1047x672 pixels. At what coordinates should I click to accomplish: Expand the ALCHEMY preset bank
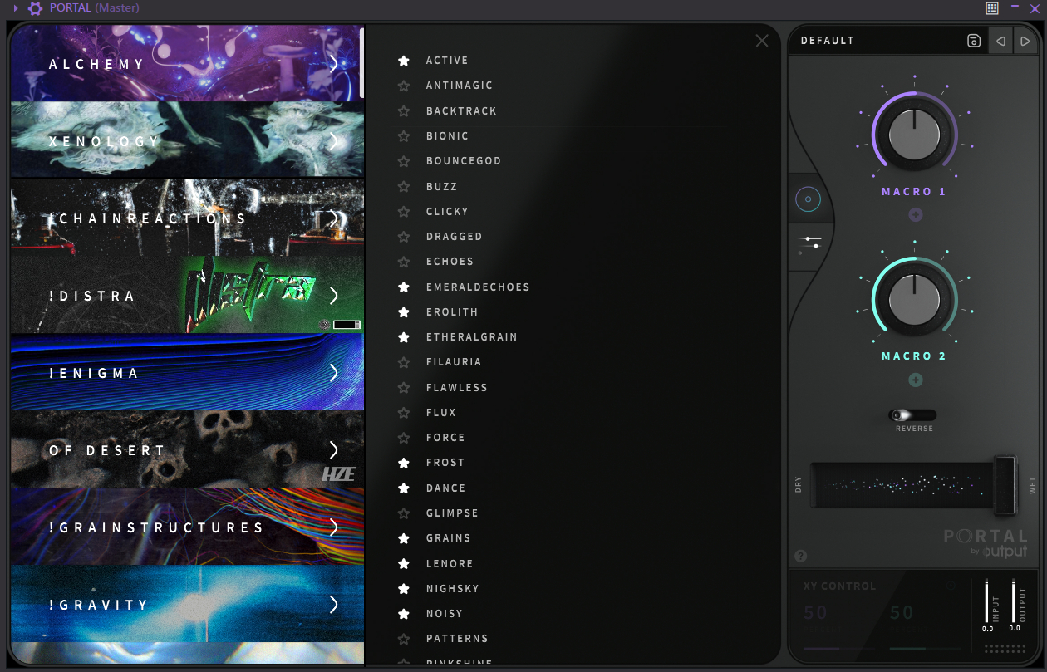click(333, 64)
